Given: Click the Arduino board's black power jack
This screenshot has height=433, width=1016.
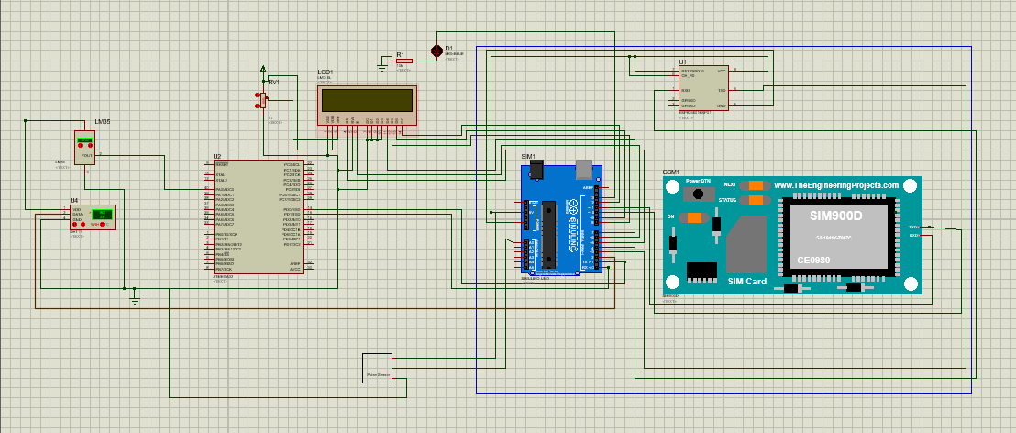Looking at the screenshot, I should (x=536, y=169).
